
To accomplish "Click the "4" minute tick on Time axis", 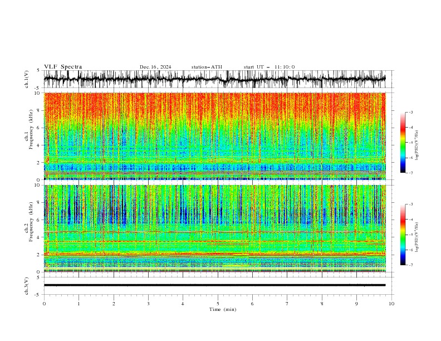I will pos(183,304).
